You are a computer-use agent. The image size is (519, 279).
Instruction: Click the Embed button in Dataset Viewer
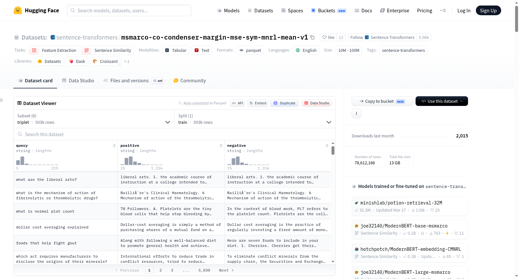tap(258, 103)
